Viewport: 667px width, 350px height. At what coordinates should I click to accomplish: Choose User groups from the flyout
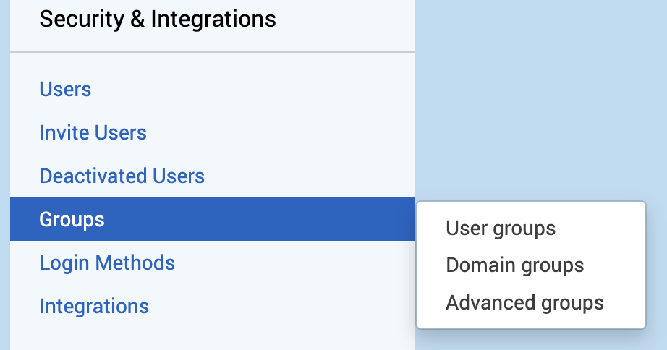point(501,229)
